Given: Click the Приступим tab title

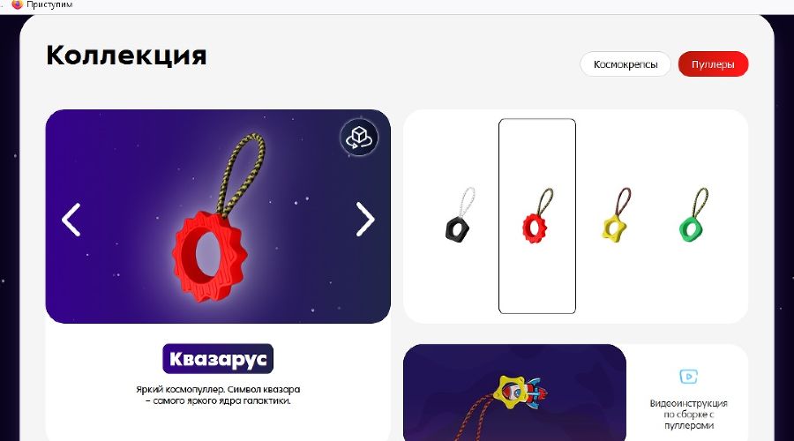Looking at the screenshot, I should 49,4.
